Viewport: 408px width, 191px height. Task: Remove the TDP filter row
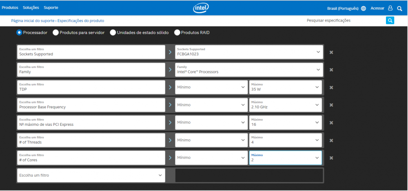pyautogui.click(x=331, y=87)
